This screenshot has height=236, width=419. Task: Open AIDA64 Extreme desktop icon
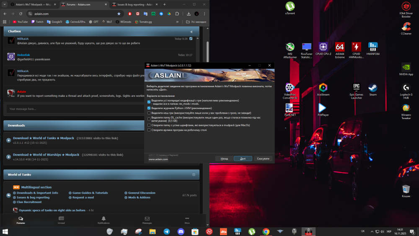[x=340, y=50]
